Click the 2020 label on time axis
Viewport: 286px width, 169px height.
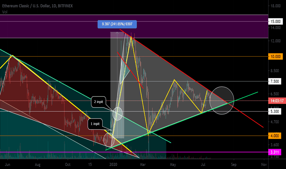click(x=113, y=165)
